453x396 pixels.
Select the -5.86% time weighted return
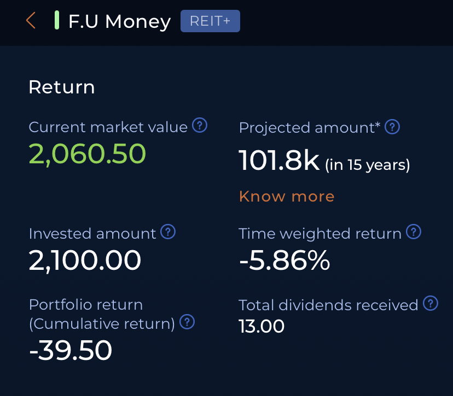pos(284,261)
